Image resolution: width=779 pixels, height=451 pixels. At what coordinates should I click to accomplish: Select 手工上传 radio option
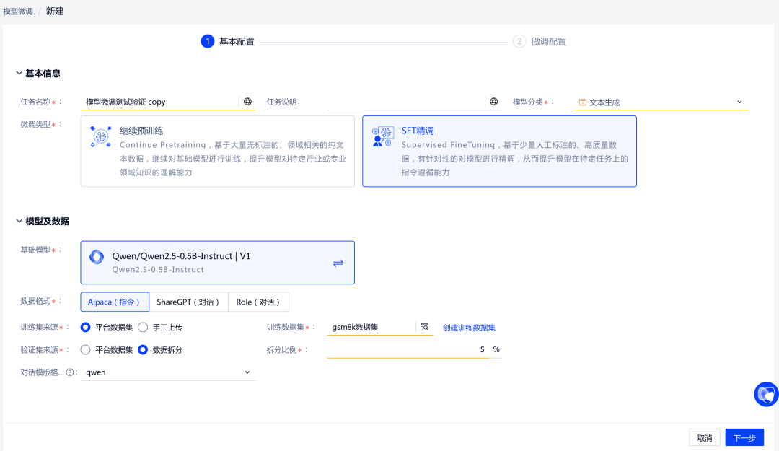click(x=143, y=327)
